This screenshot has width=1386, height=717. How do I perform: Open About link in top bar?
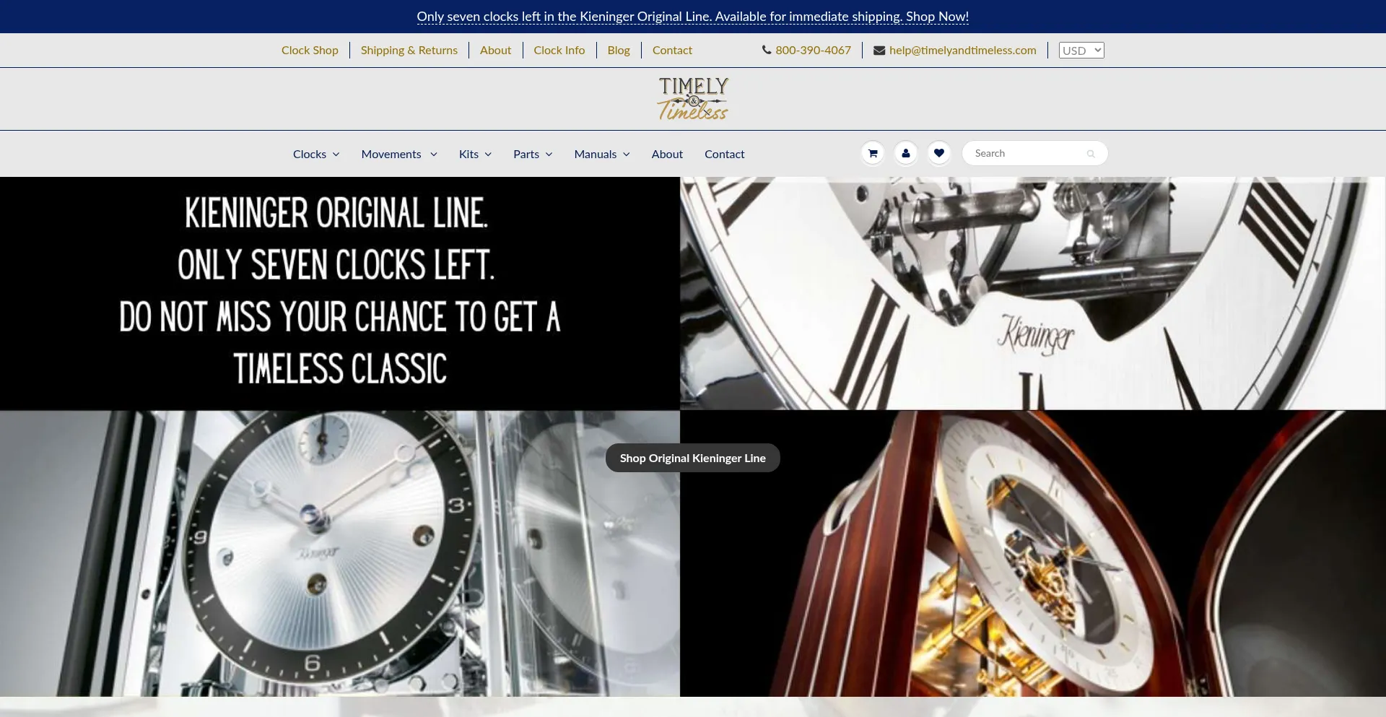click(495, 50)
